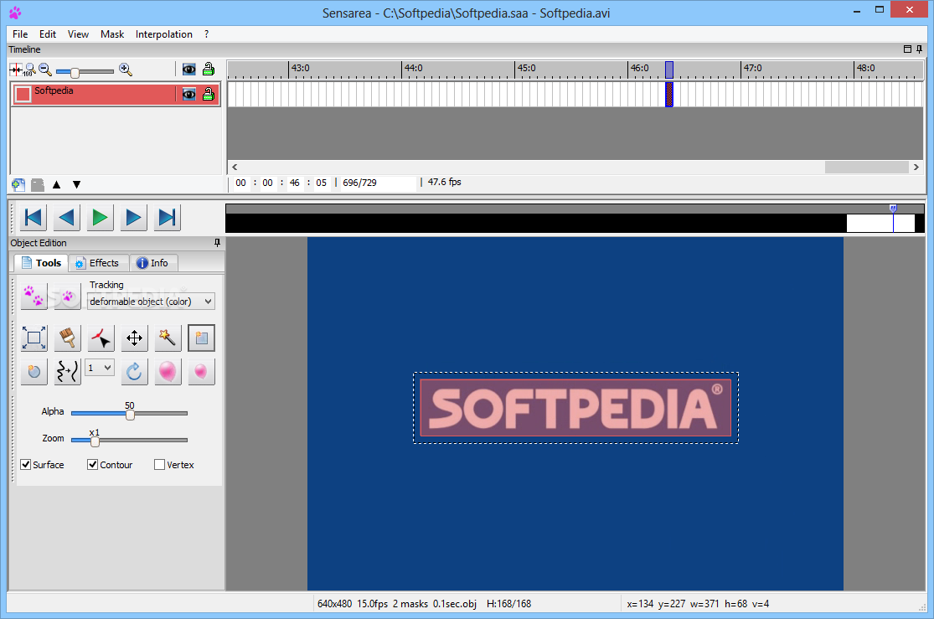Open the Mask menu

112,34
